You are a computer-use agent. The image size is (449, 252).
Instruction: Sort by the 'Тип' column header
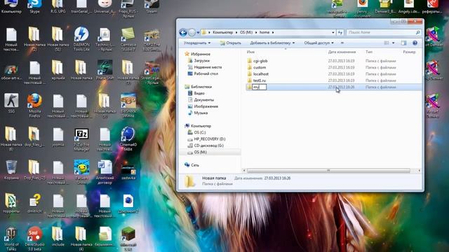click(369, 52)
